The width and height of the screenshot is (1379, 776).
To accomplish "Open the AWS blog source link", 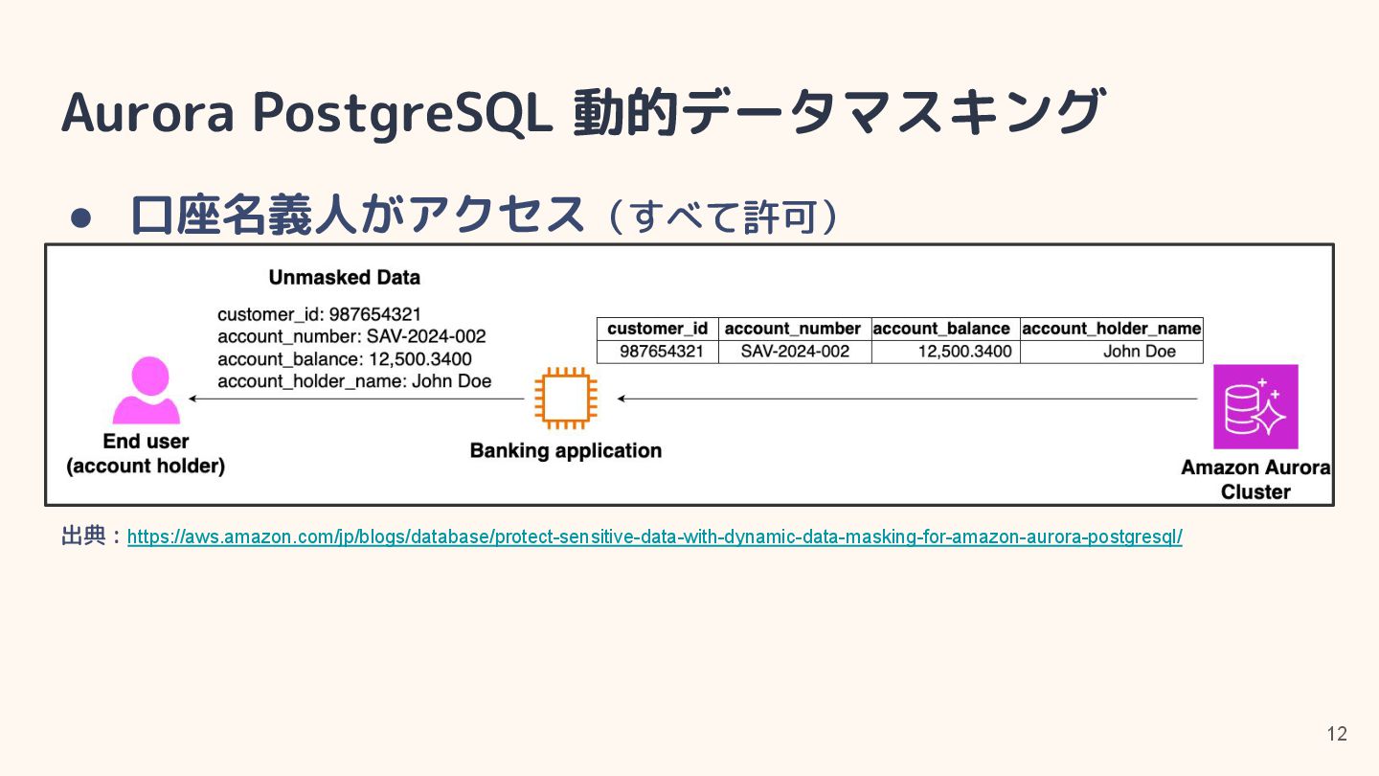I will pyautogui.click(x=654, y=536).
